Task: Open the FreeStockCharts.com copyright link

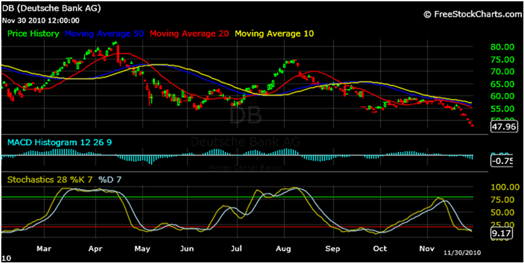Action: [x=472, y=14]
